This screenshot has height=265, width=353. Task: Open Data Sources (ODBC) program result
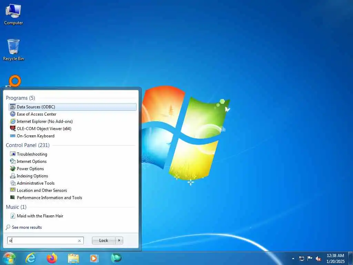[x=72, y=107]
